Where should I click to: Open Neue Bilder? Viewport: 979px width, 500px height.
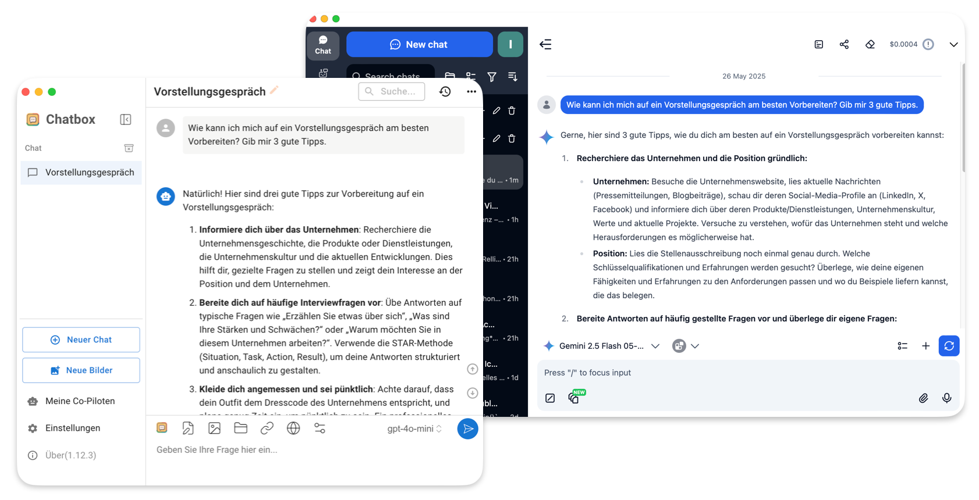[x=81, y=370]
